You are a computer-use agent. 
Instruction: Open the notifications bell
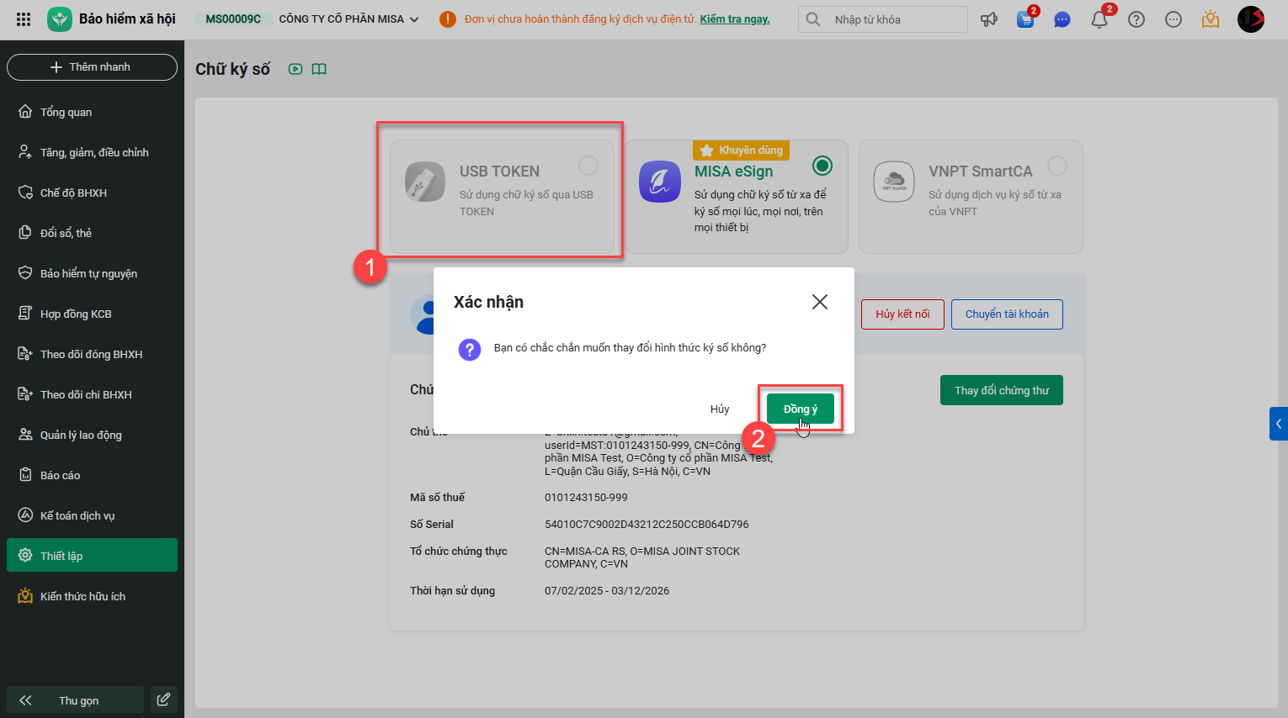point(1099,19)
